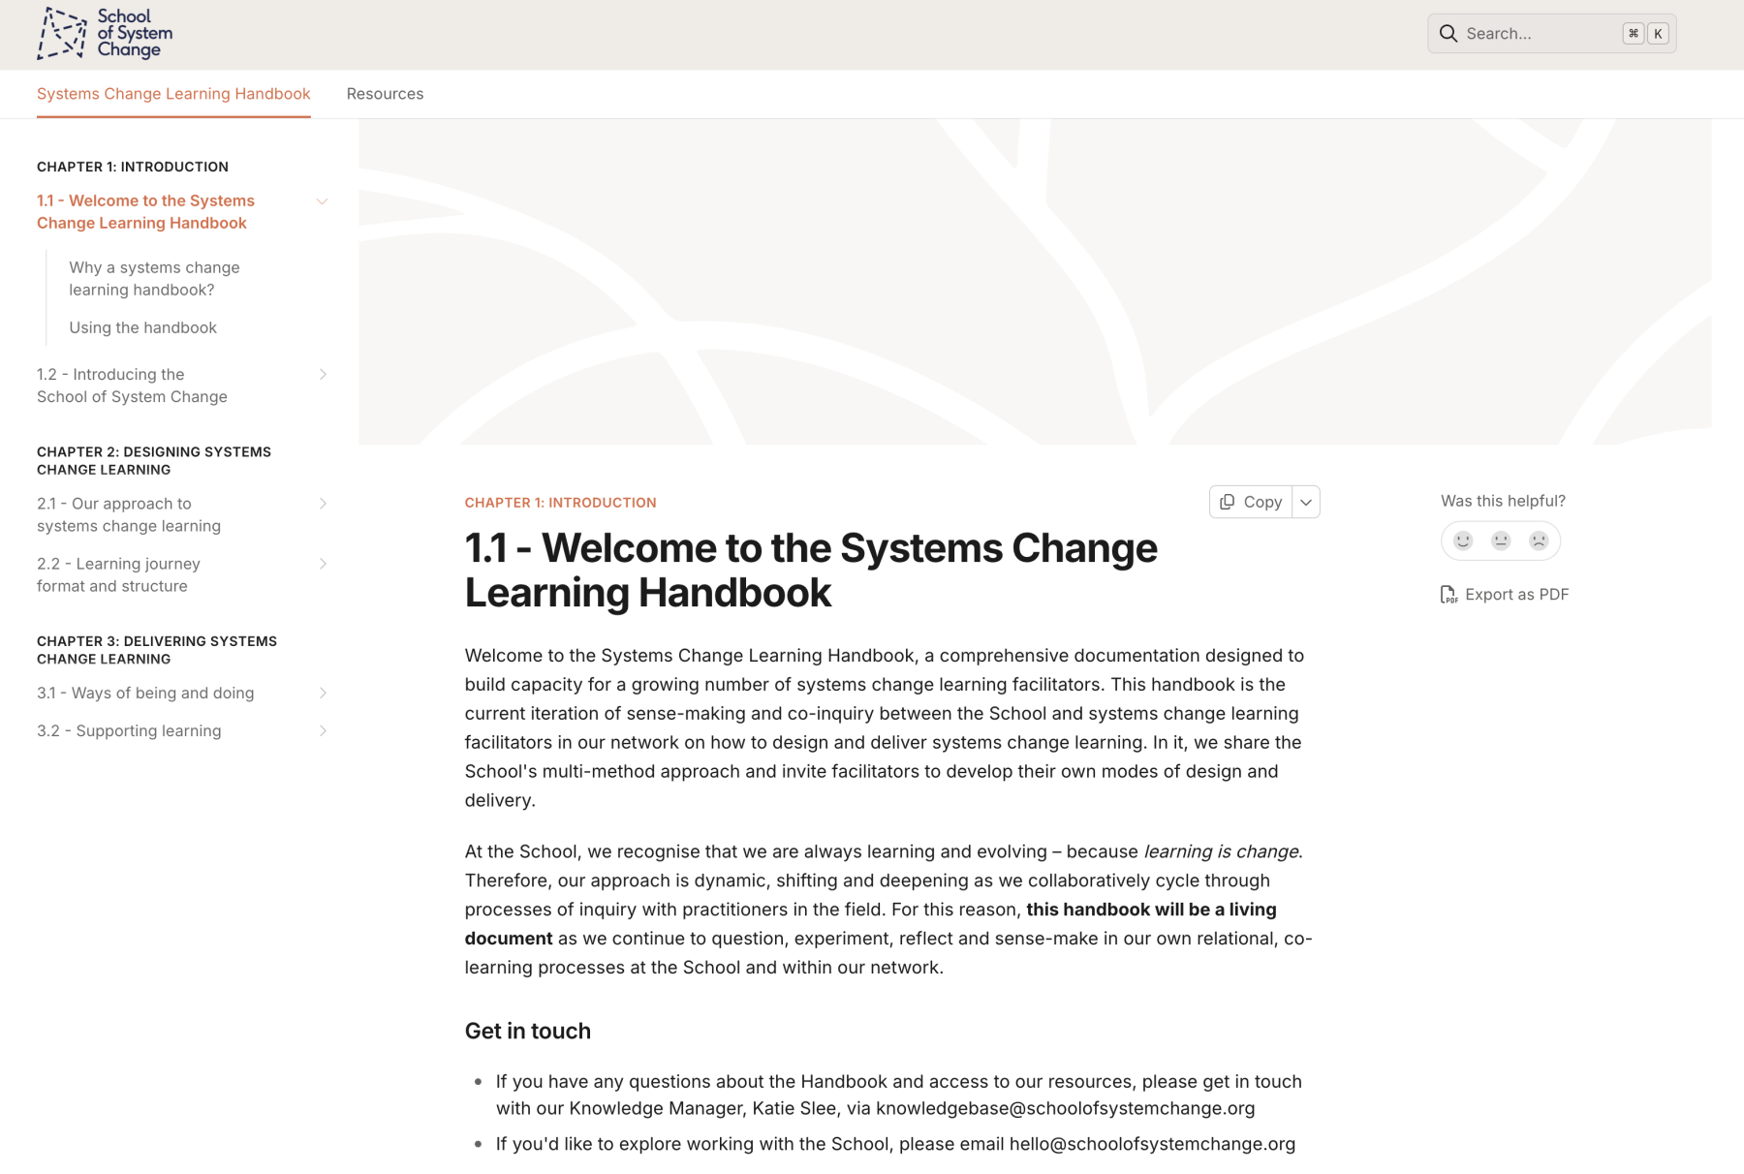Click the 'Was this helpful?' label
Viewport: 1744px width, 1174px height.
pyautogui.click(x=1503, y=501)
